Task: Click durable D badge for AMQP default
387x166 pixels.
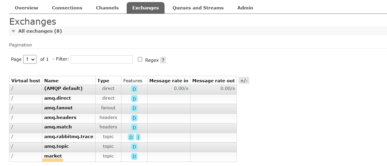Action: point(134,89)
